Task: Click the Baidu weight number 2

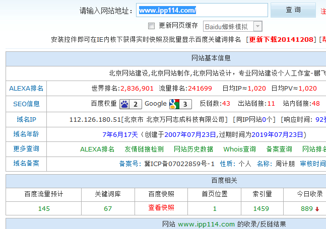Action: (136, 104)
